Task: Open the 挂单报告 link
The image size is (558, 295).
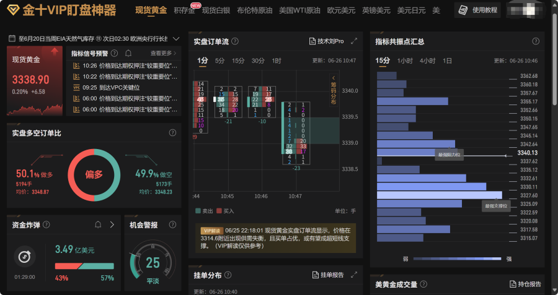Action: point(328,275)
